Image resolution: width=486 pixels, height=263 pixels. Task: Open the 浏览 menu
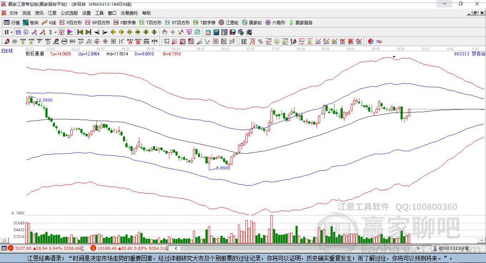27,13
